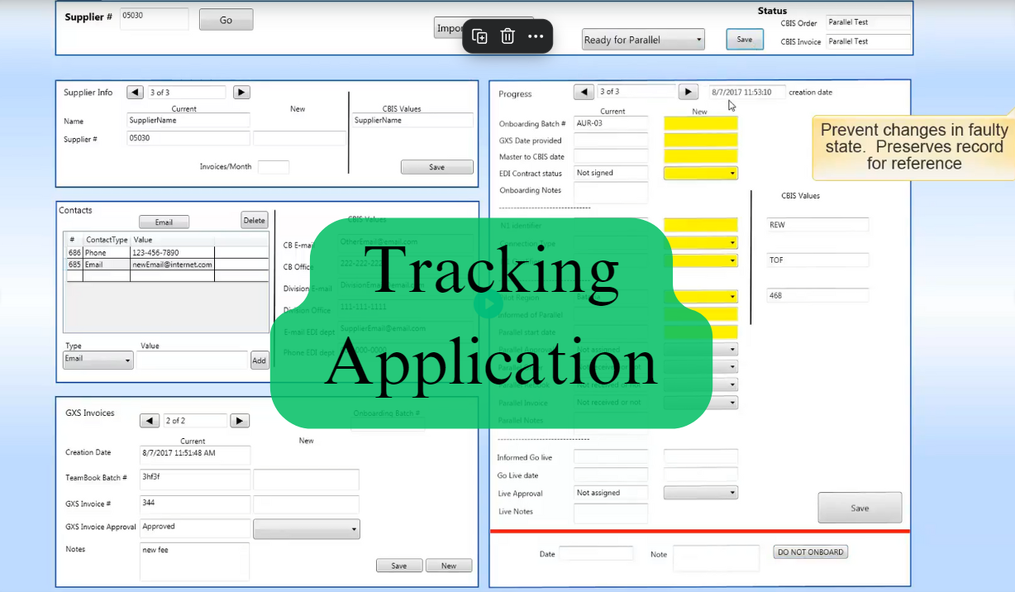
Task: Go to previous Supplier Info record
Action: (135, 93)
